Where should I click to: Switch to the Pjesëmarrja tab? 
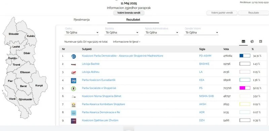[82, 19]
